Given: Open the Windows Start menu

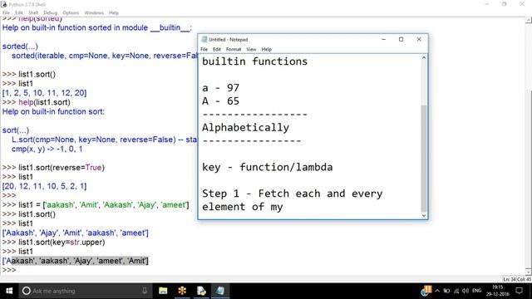Looking at the screenshot, I should pos(9,291).
